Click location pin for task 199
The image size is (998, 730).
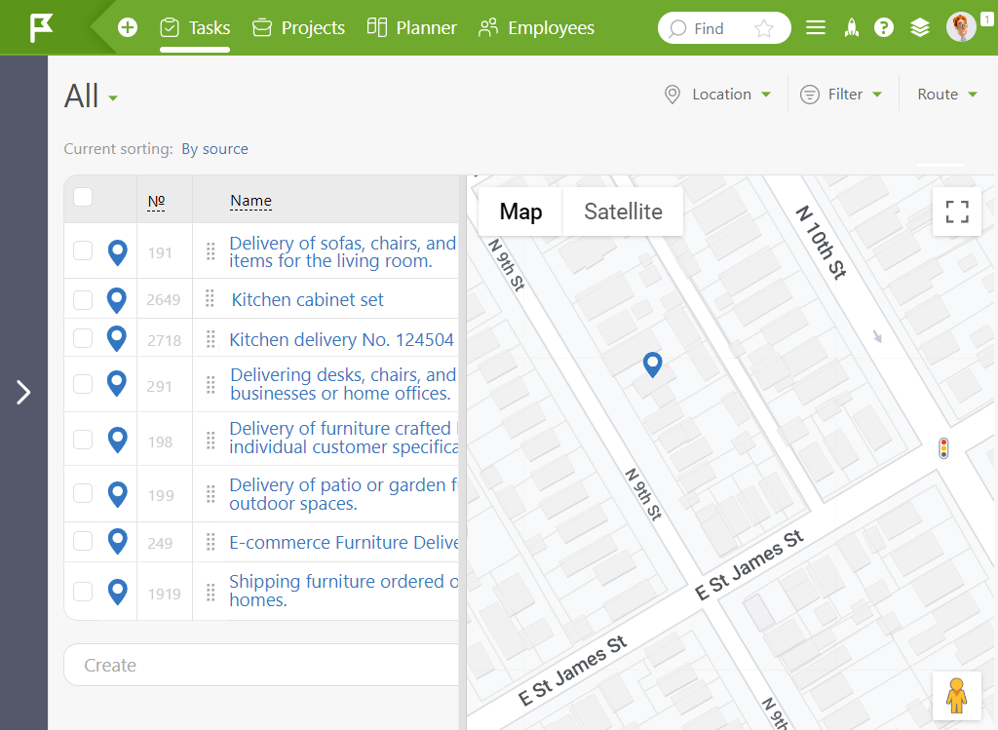[118, 494]
